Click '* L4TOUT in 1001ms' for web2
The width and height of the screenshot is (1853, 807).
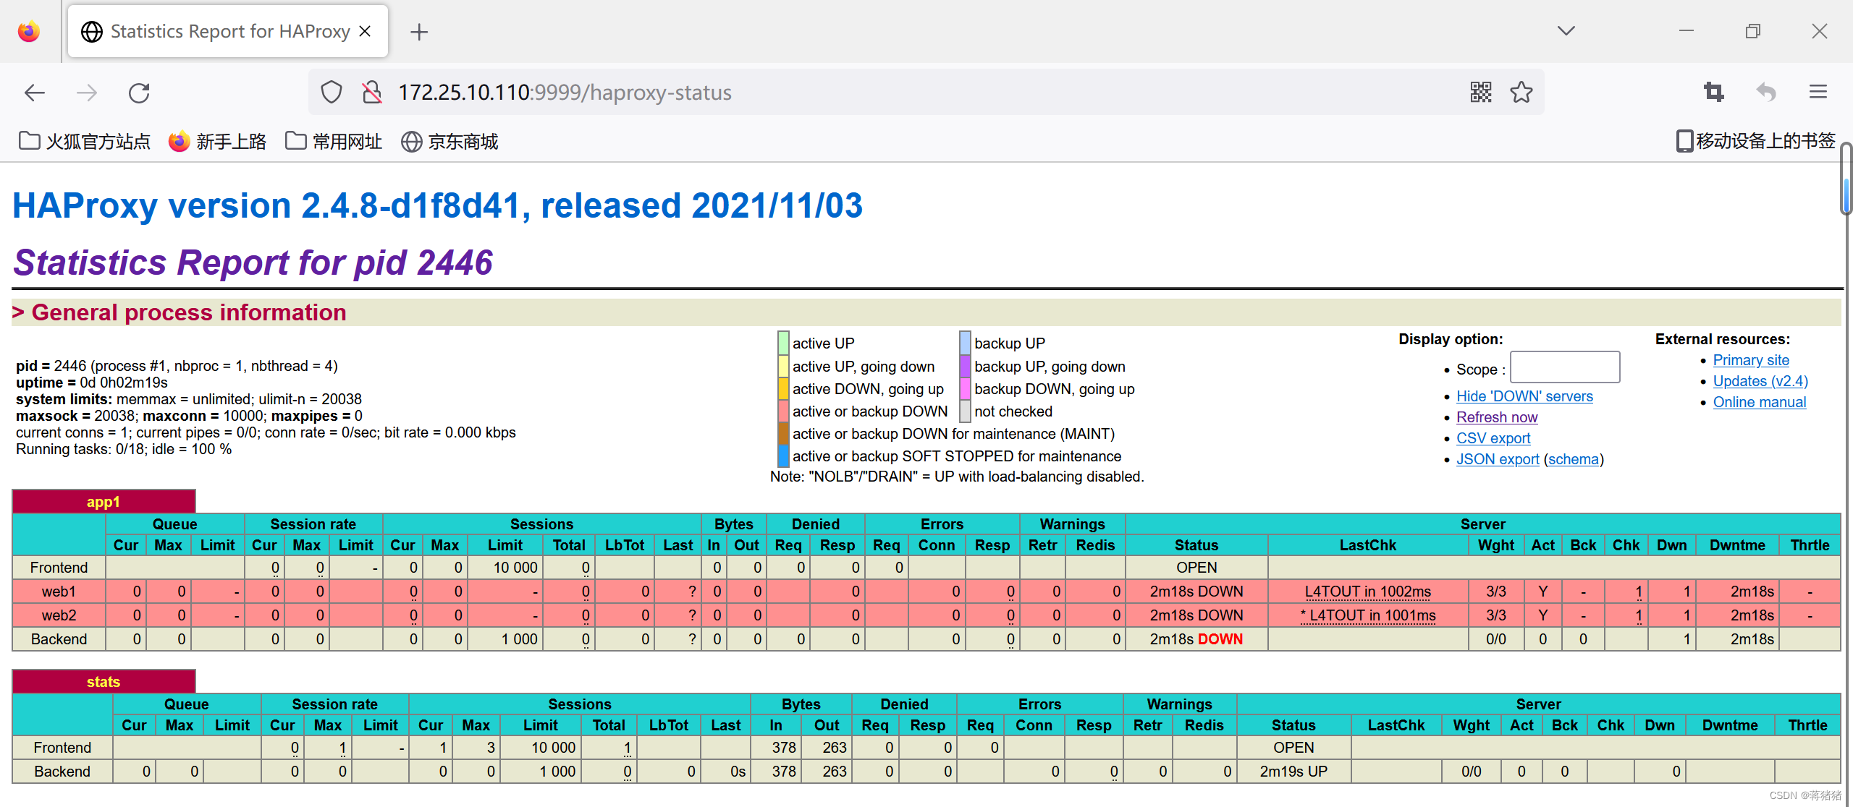tap(1368, 615)
